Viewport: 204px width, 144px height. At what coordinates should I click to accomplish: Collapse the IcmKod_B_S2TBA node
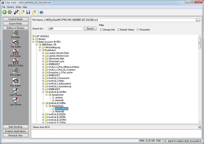coord(43,92)
